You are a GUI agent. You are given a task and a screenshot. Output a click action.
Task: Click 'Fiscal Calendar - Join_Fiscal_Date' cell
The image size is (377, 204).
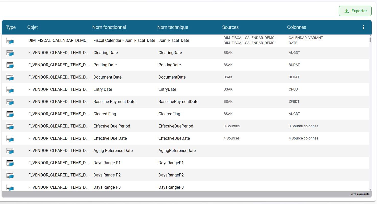tap(124, 40)
